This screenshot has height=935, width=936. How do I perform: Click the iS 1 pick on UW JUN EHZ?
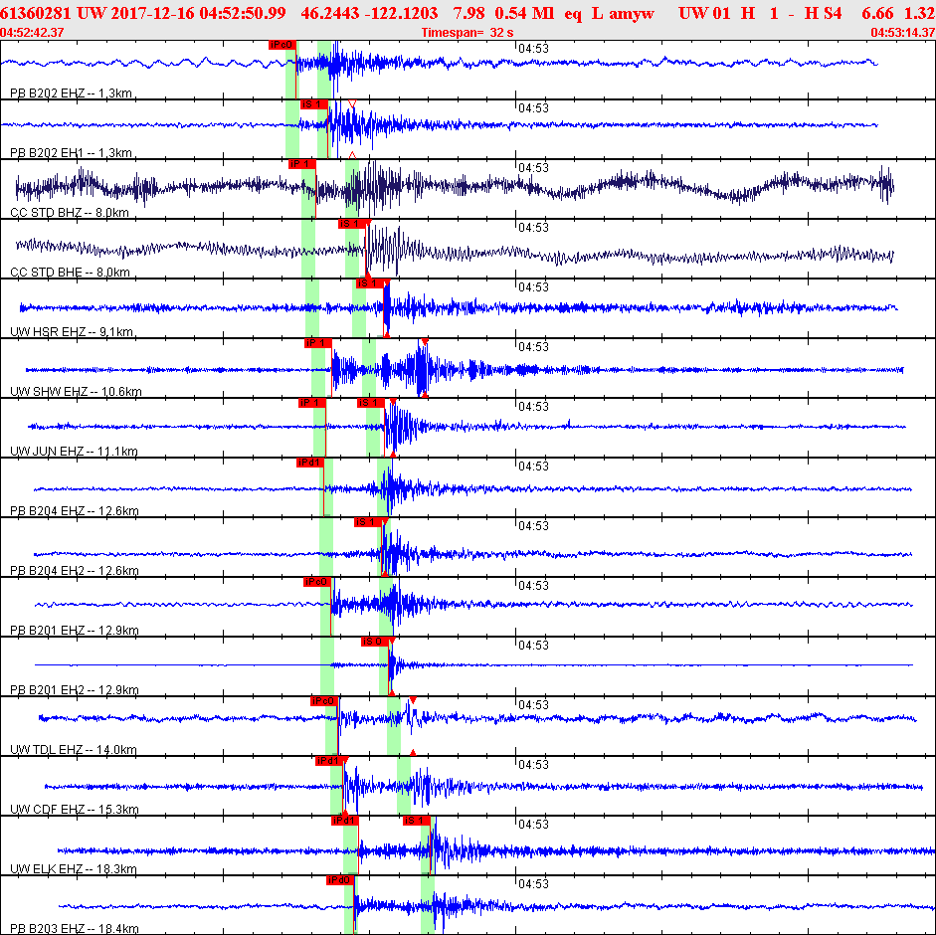click(x=371, y=403)
